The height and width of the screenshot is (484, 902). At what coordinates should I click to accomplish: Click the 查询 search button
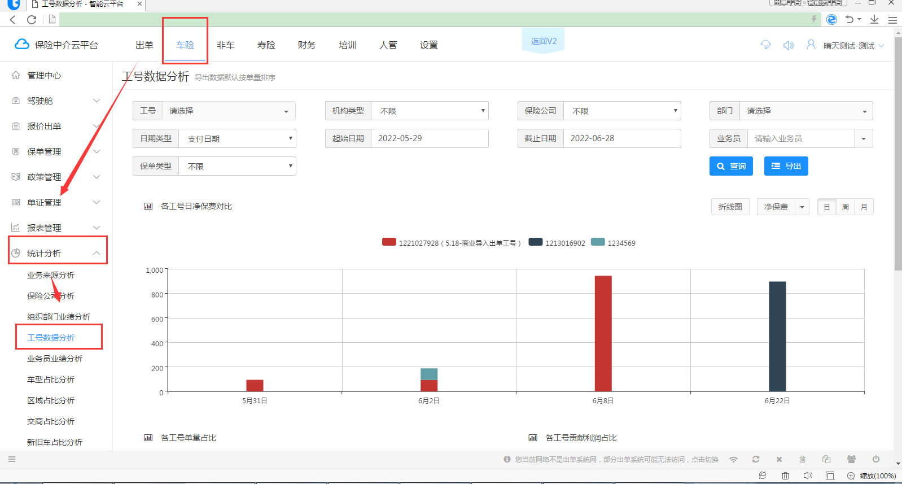point(731,166)
